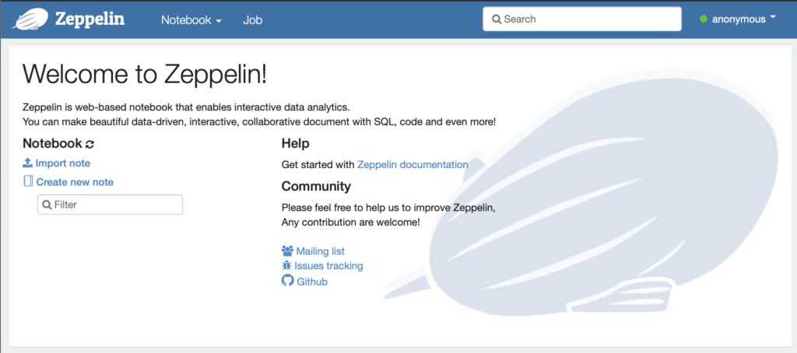This screenshot has height=353, width=797.
Task: Click the Import note link
Action: 62,163
